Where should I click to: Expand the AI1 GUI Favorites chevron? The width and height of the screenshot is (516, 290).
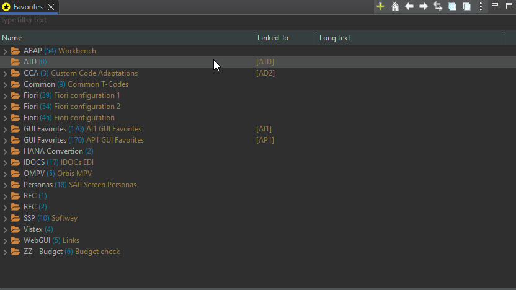[x=5, y=130]
